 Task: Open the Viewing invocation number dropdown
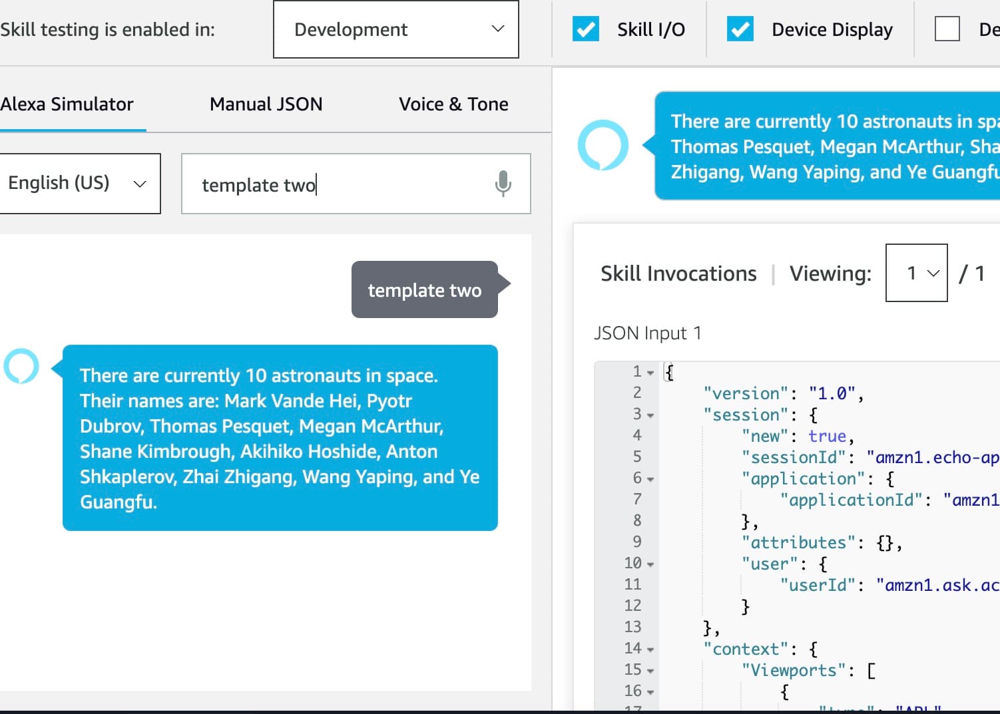click(x=917, y=273)
